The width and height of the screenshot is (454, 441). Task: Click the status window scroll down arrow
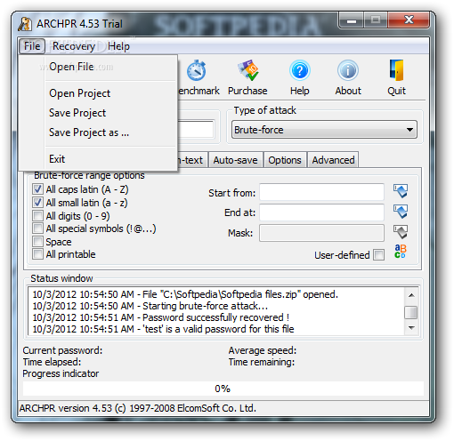coord(411,327)
